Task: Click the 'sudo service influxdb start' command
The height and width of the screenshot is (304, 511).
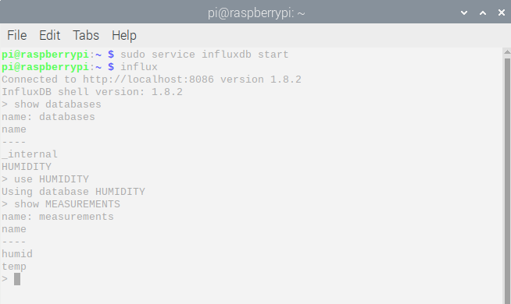Action: (x=205, y=55)
